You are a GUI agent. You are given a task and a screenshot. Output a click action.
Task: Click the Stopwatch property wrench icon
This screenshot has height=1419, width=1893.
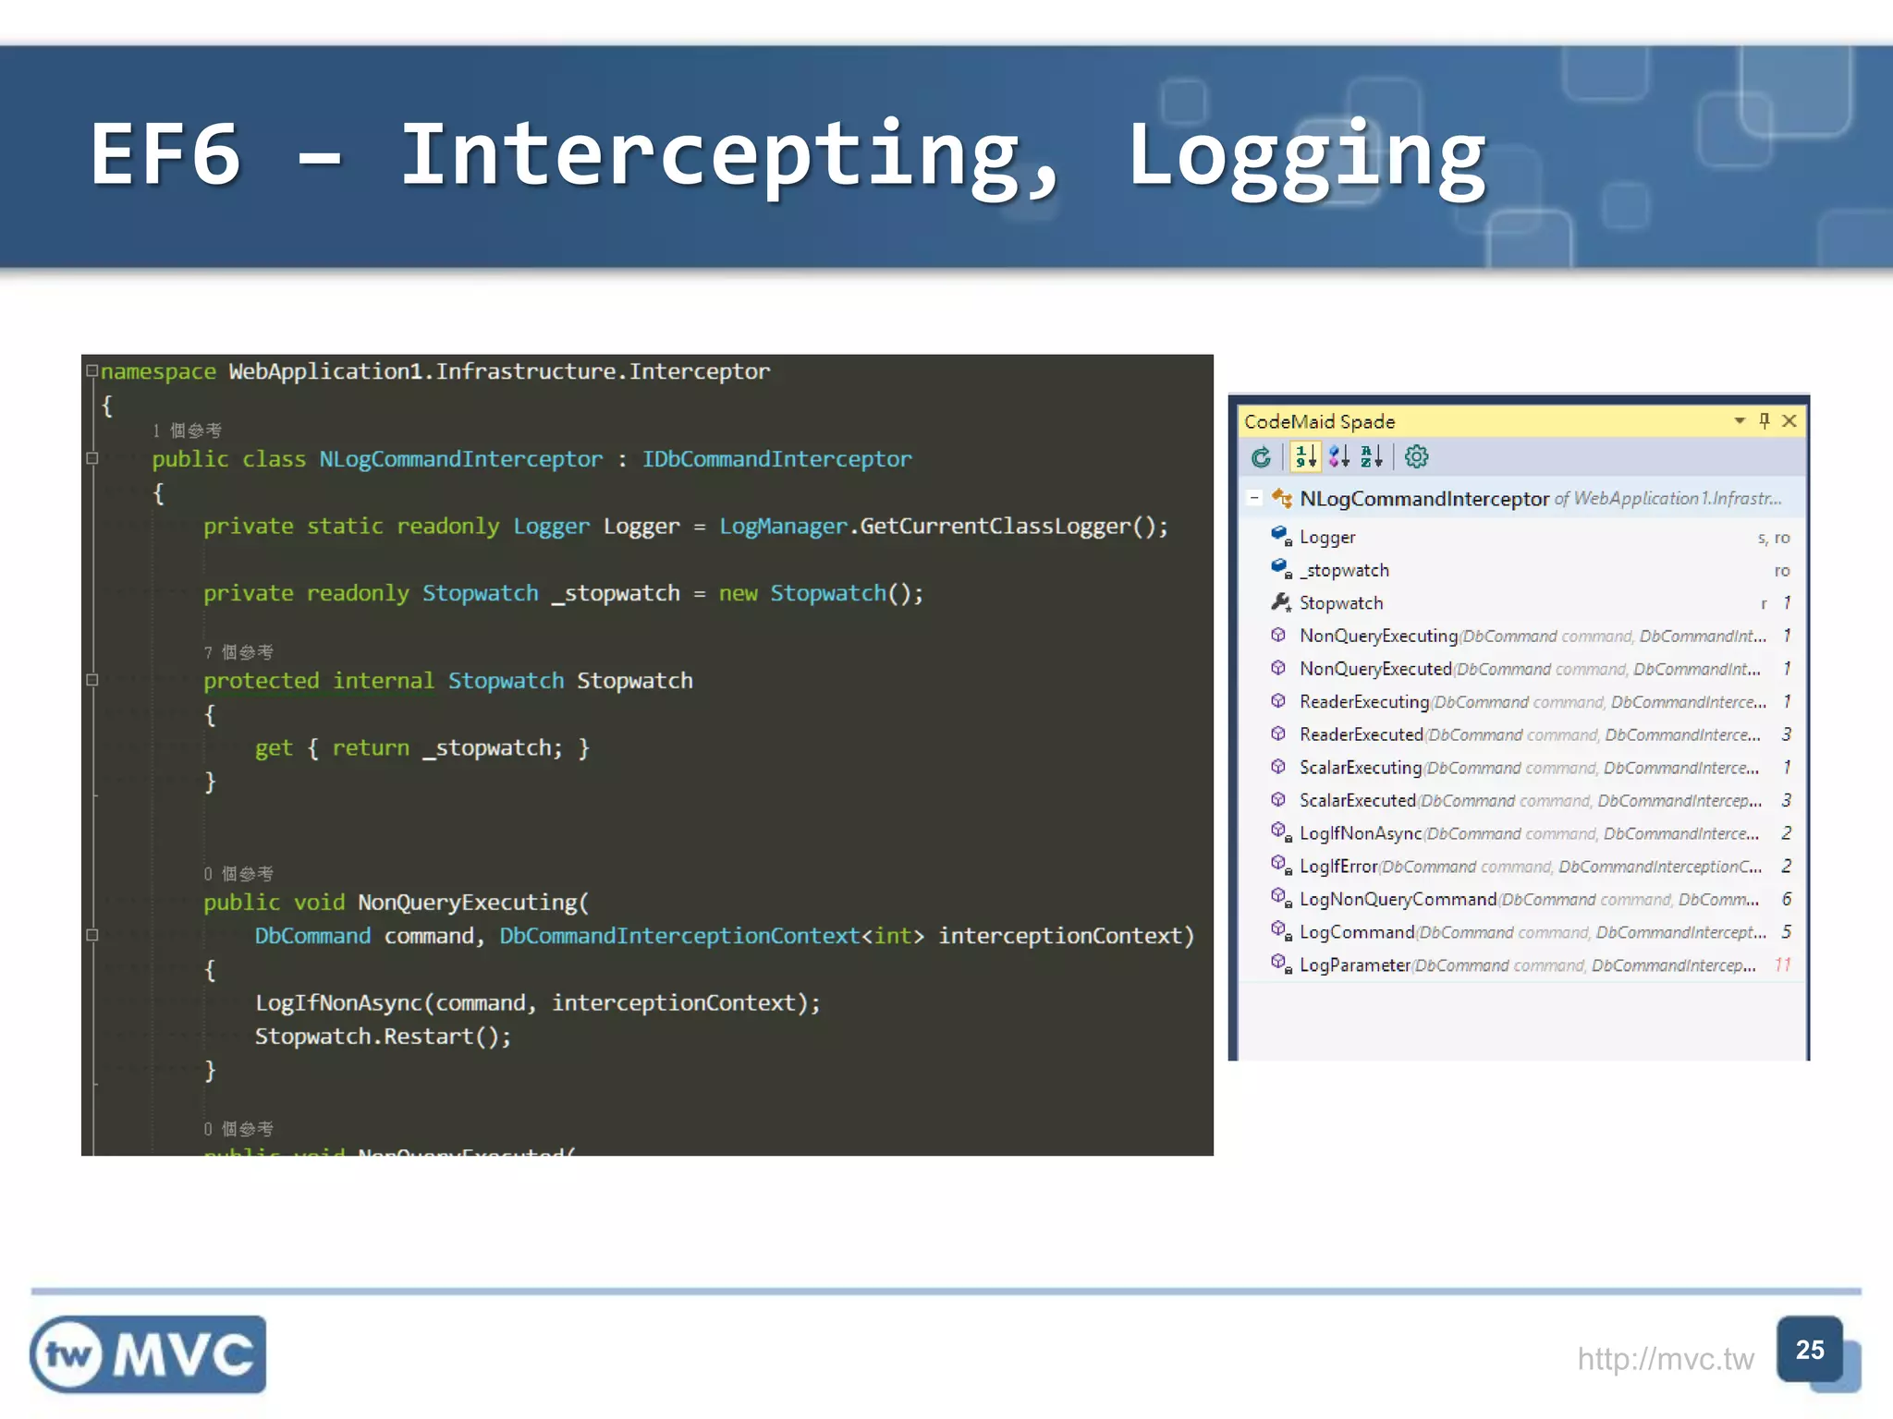1281,602
